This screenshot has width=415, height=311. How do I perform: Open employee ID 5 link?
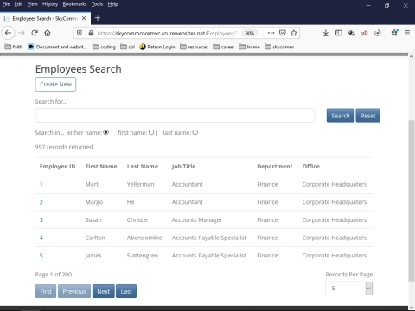click(41, 256)
